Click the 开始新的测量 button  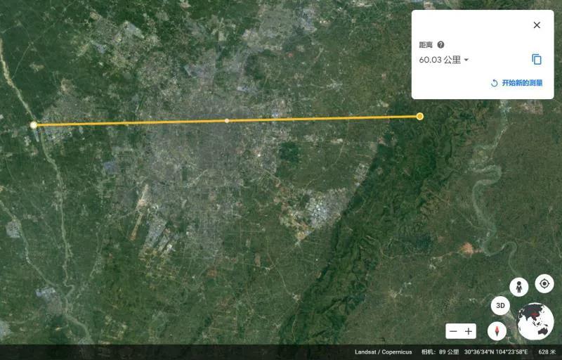click(x=516, y=83)
